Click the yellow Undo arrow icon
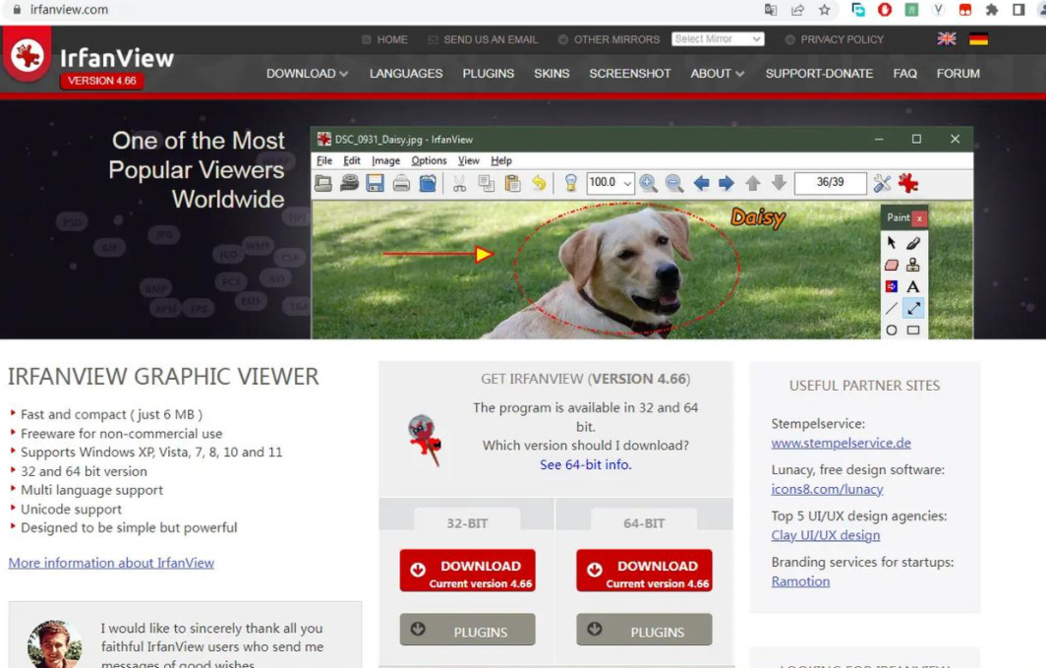1046x668 pixels. coord(539,183)
